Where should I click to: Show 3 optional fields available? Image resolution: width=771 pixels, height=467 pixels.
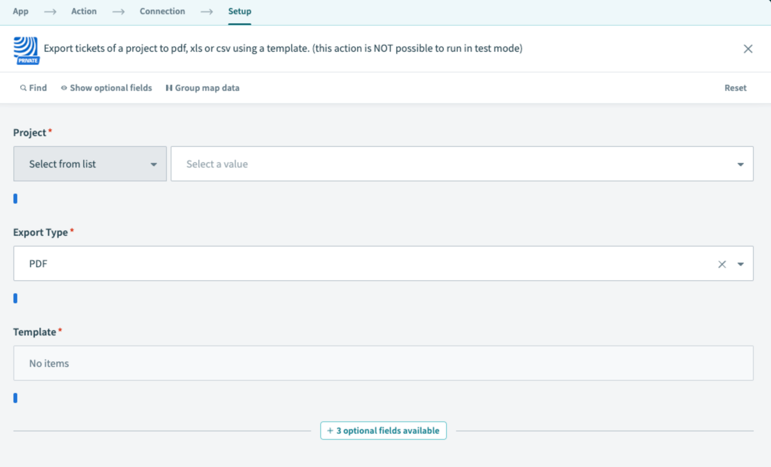tap(383, 431)
